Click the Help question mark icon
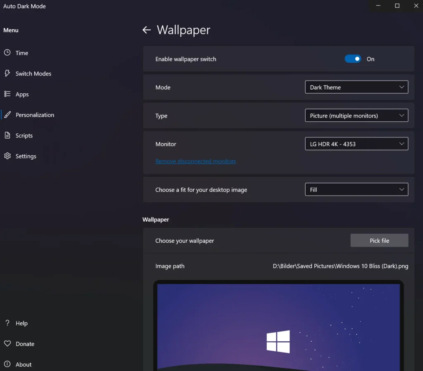 point(7,323)
